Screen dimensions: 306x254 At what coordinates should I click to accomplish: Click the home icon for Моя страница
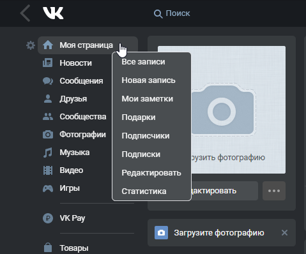click(x=48, y=45)
